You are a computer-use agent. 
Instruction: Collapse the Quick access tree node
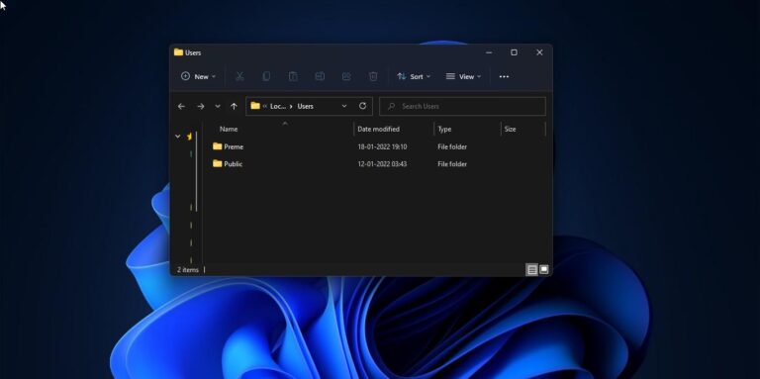pos(177,137)
